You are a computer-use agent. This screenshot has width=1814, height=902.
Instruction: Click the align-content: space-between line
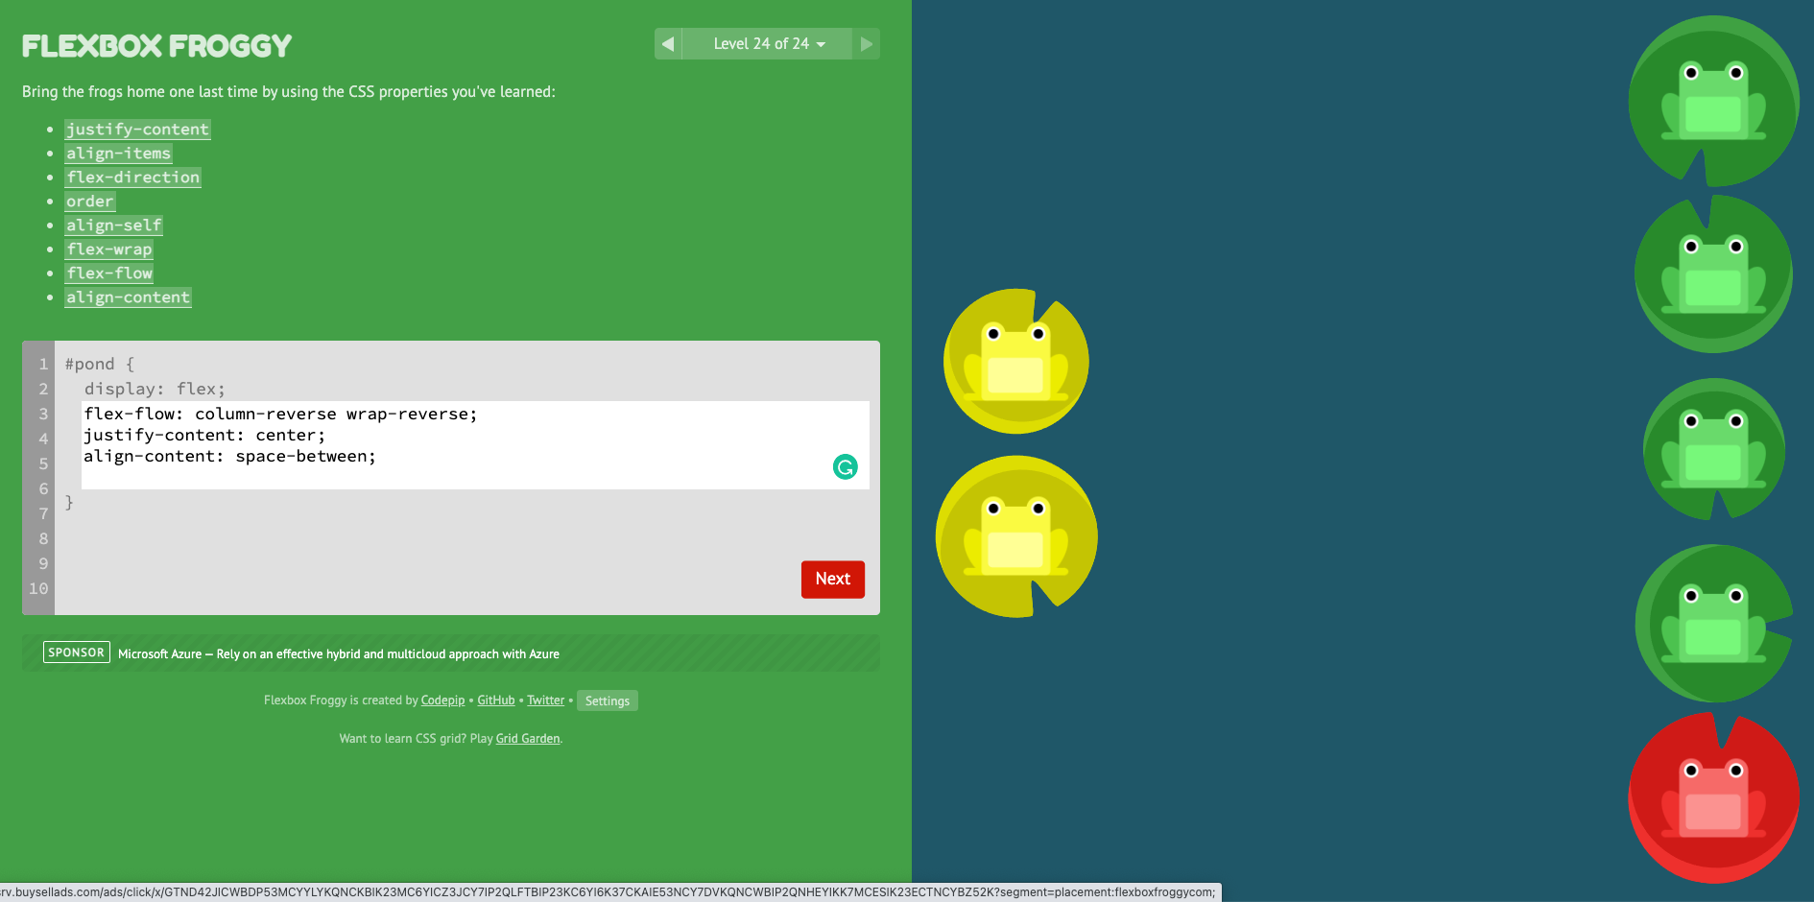(x=229, y=456)
